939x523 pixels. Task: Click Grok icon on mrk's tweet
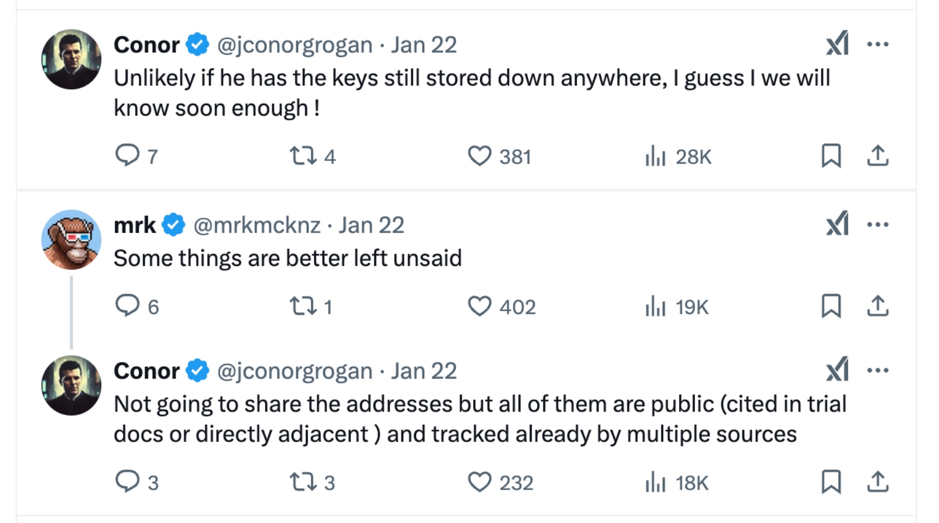point(837,224)
